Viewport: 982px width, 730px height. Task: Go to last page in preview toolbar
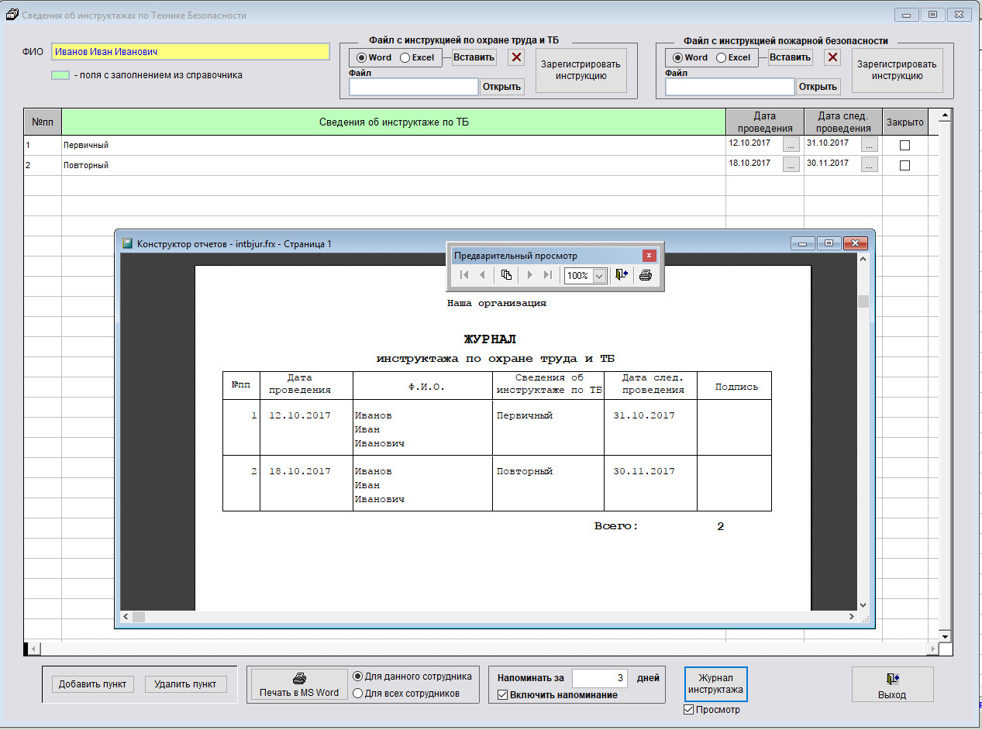(x=548, y=275)
